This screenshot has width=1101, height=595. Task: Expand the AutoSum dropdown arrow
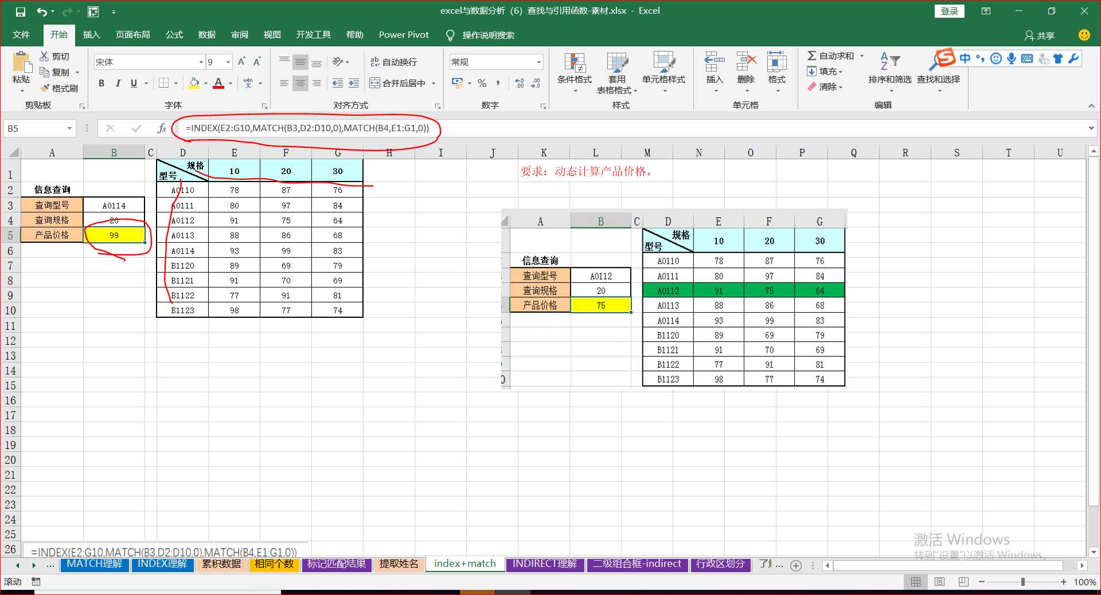click(862, 56)
